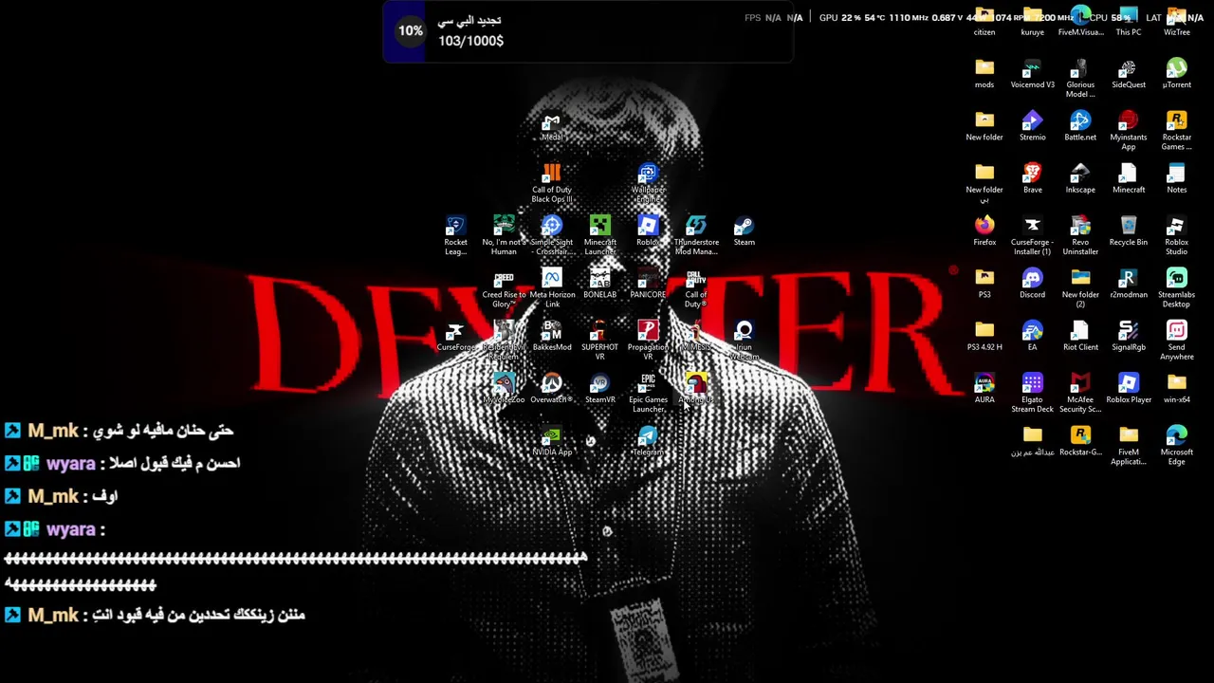1214x683 pixels.
Task: Launch BONELAB shortcut
Action: pos(599,284)
